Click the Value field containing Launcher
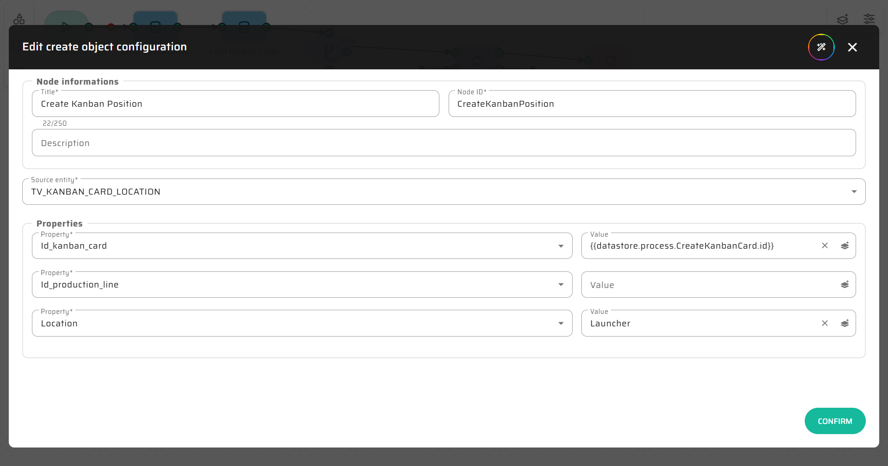Viewport: 888px width, 466px height. click(698, 324)
